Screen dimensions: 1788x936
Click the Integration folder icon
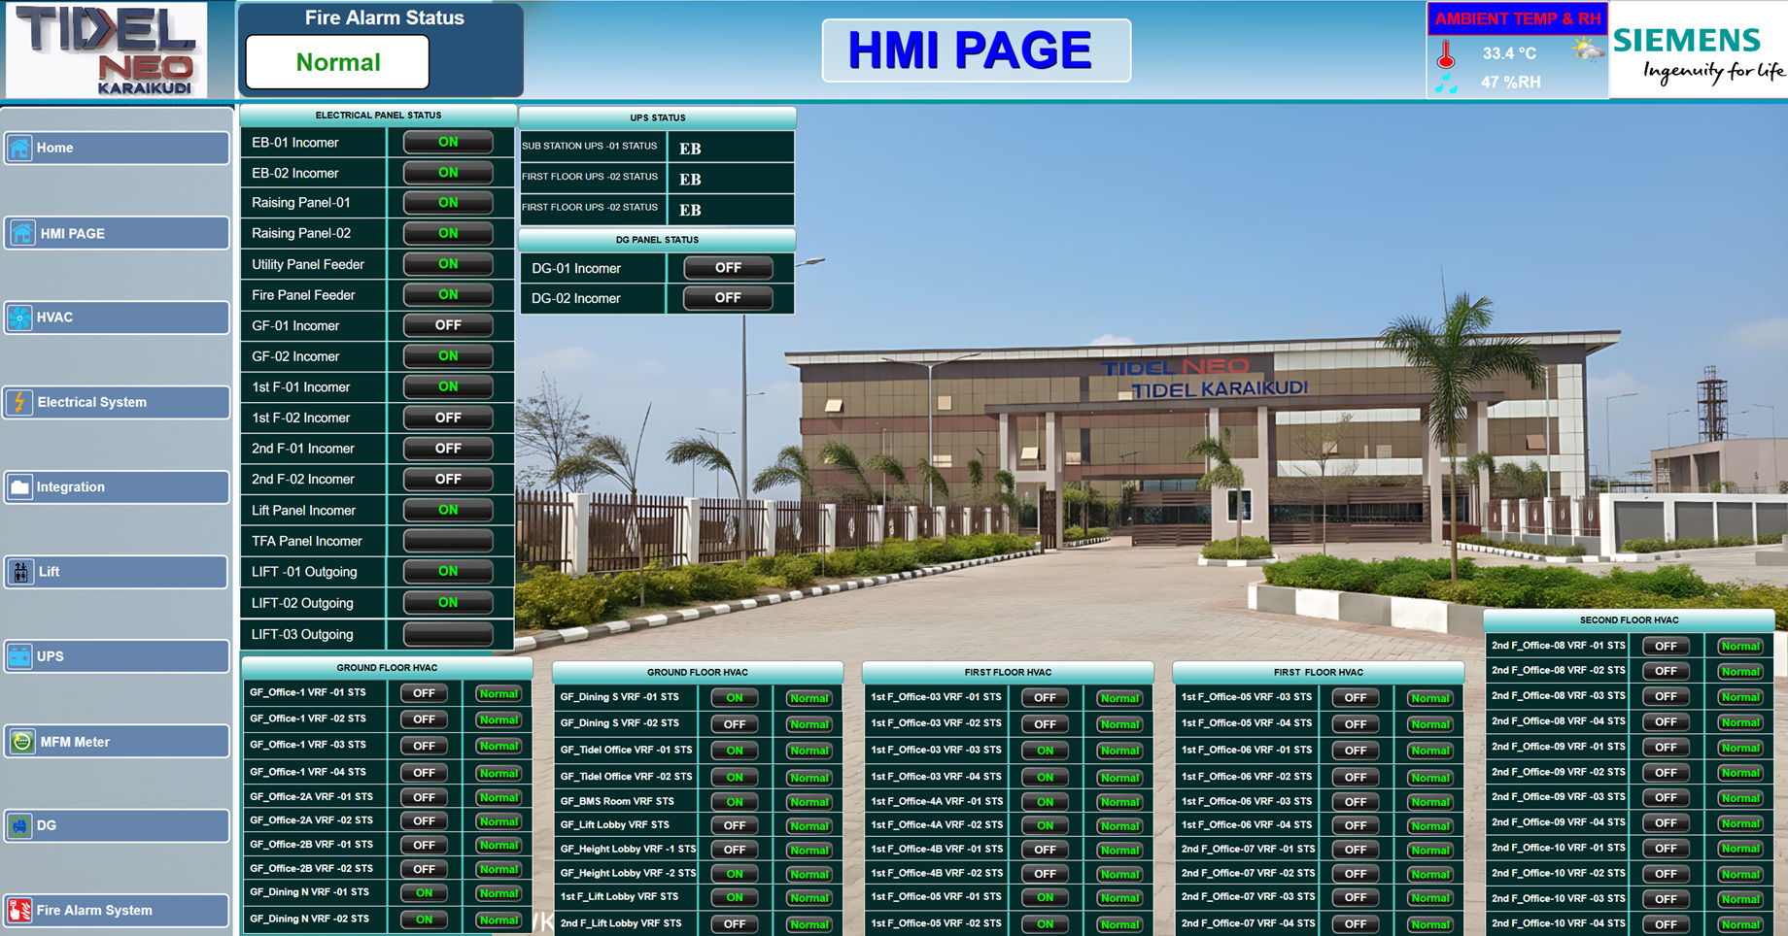click(19, 487)
